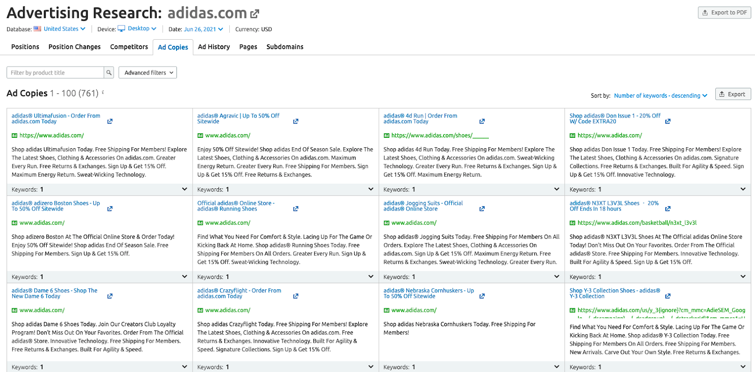
Task: Open external link icon for Jogging Suits ad
Action: tap(482, 209)
